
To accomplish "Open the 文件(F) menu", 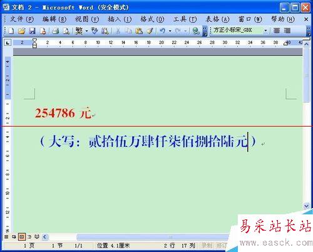I will [x=22, y=19].
